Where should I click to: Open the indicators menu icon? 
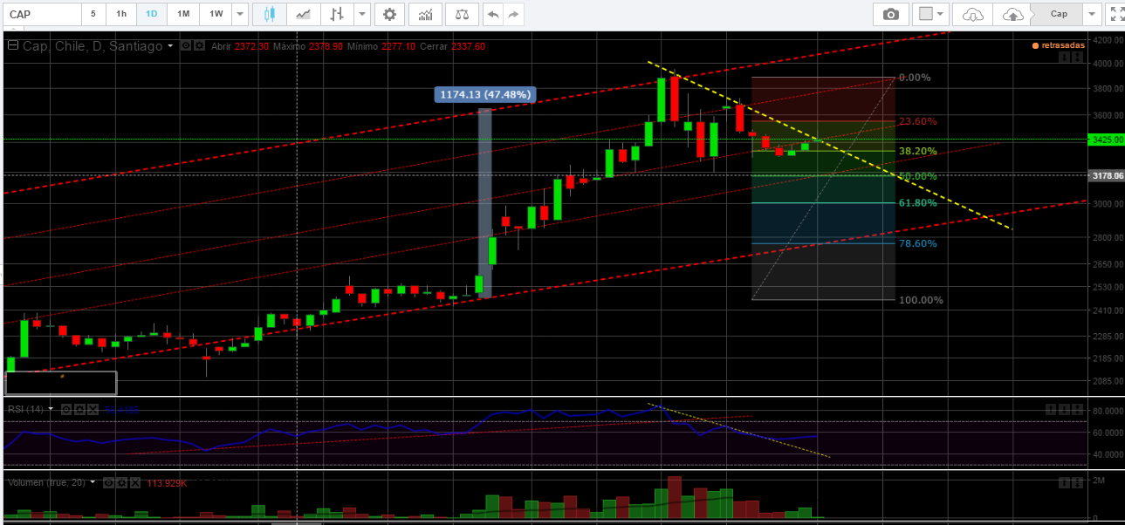(425, 14)
